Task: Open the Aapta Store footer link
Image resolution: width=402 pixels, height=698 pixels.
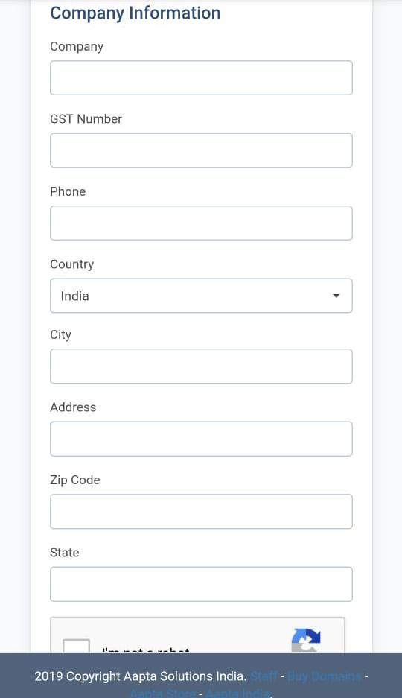Action: tap(163, 693)
